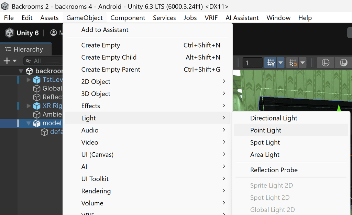The height and width of the screenshot is (215, 352).
Task: Select the defa child object
Action: point(52,132)
